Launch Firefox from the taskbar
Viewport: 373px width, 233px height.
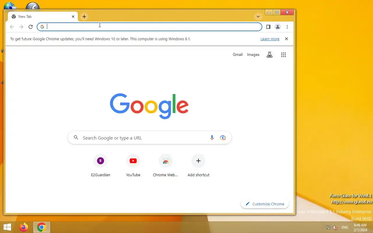(x=24, y=227)
